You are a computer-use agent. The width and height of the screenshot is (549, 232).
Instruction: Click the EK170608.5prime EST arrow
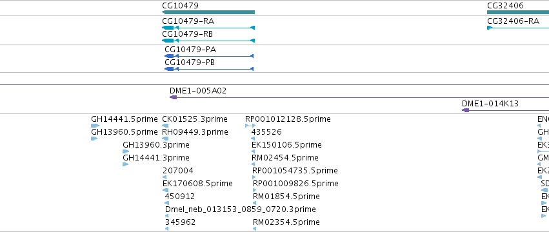point(165,190)
